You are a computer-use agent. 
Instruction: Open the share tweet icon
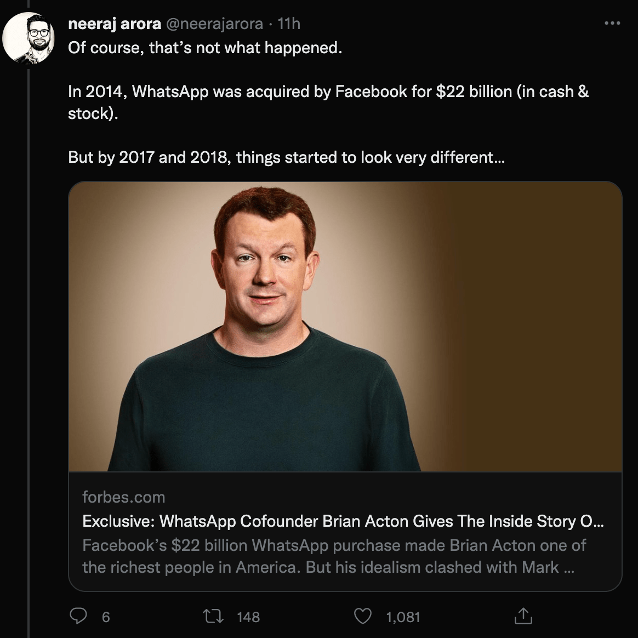(523, 616)
